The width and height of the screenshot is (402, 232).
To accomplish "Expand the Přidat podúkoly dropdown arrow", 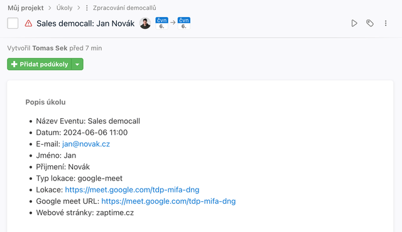I will tap(77, 64).
